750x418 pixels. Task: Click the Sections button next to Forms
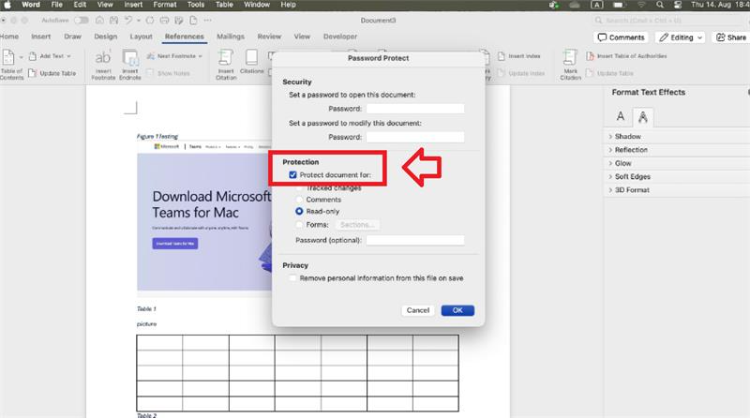tap(357, 224)
